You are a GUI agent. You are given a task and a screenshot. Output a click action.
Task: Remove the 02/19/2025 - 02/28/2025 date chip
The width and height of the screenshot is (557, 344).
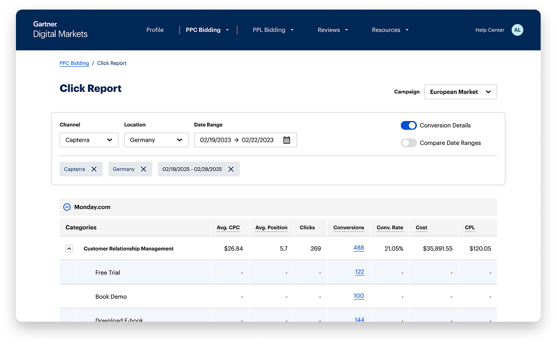coord(231,169)
